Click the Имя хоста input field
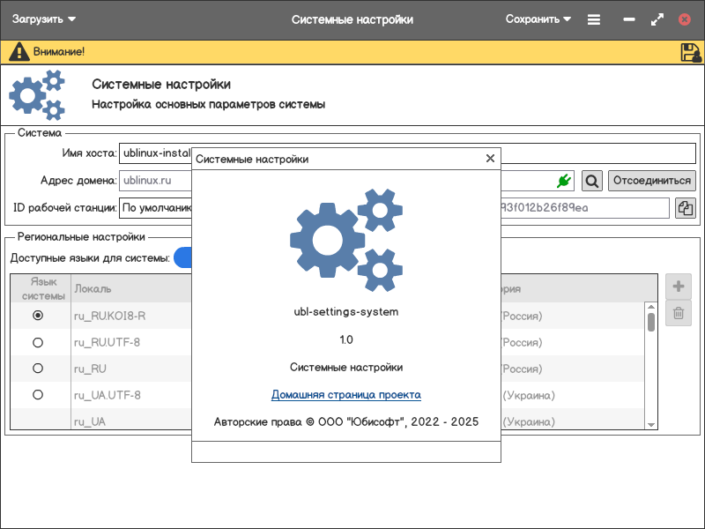The image size is (705, 529). 155,153
